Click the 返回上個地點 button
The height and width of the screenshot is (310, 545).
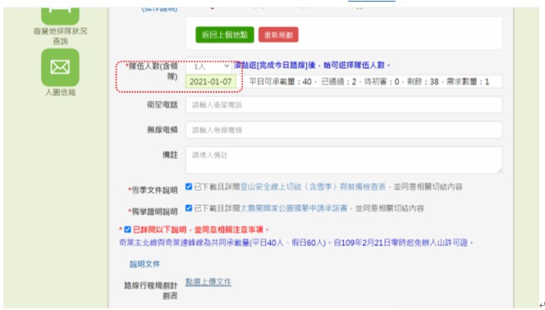pos(225,34)
